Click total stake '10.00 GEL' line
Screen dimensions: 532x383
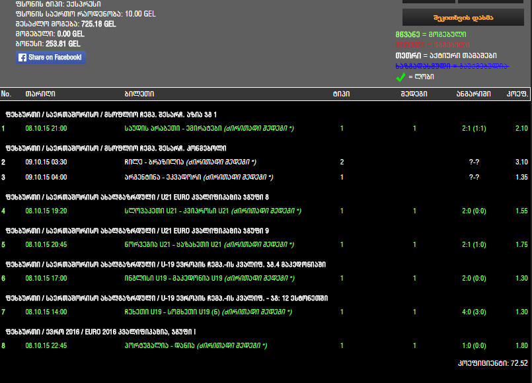[x=85, y=14]
